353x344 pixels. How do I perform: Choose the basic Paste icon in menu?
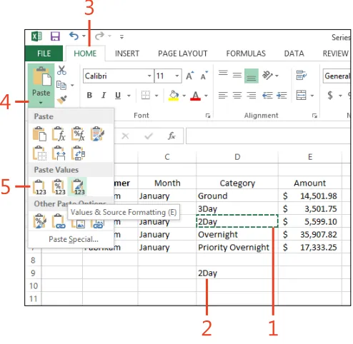point(39,134)
